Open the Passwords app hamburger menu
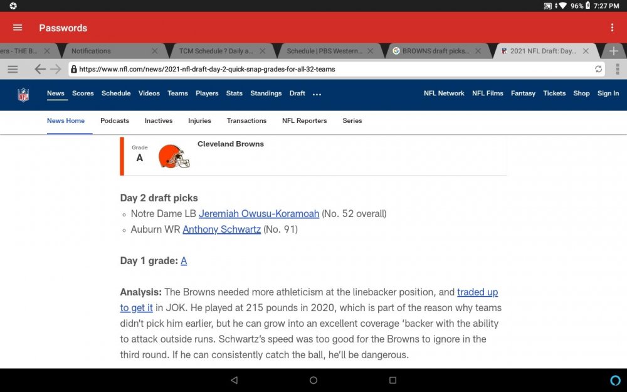 click(18, 28)
